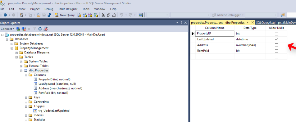Viewport: 296px width, 122px height.
Task: Expand the External Tables folder
Action: click(x=21, y=66)
